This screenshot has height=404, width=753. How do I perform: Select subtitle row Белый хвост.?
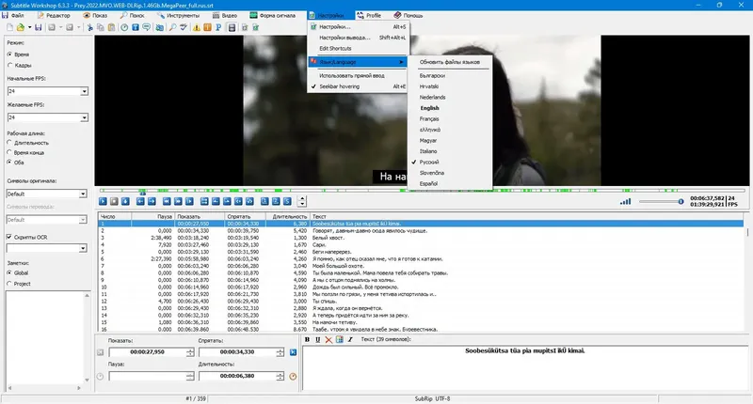click(421, 238)
